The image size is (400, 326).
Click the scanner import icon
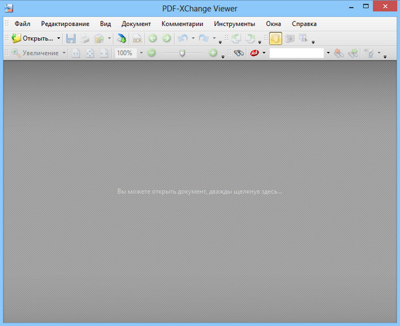pos(121,38)
